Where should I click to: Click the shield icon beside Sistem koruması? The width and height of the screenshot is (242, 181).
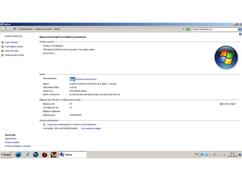tap(2, 51)
